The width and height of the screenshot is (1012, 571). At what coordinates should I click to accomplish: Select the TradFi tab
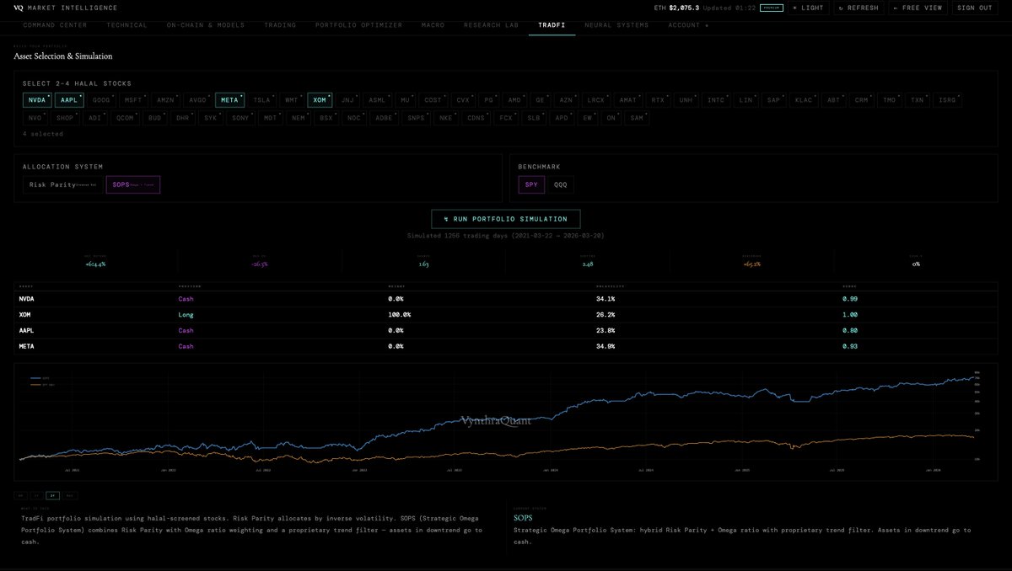552,25
